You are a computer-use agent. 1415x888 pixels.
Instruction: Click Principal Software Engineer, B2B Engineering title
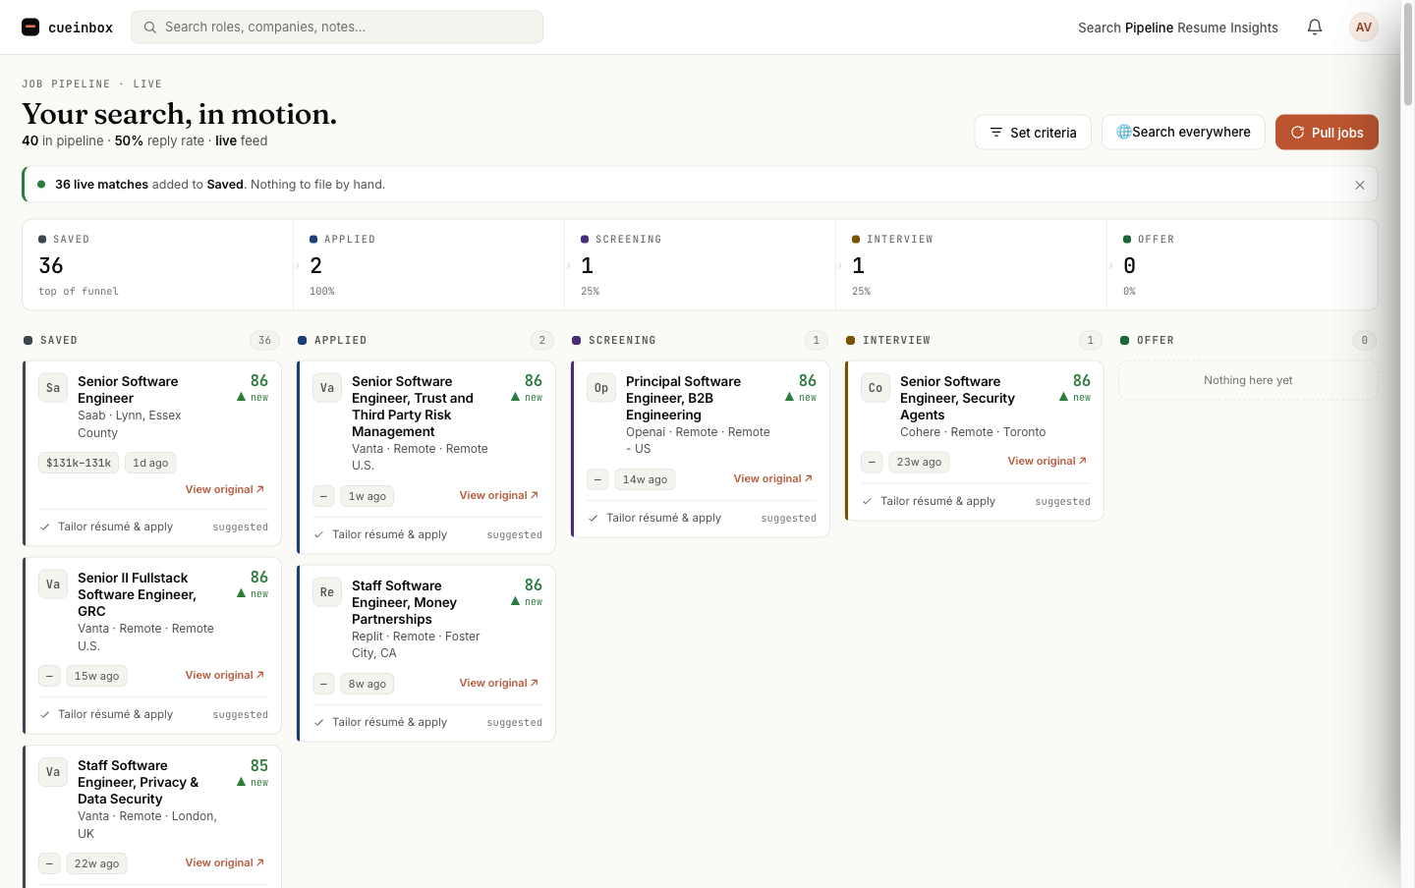click(x=684, y=398)
